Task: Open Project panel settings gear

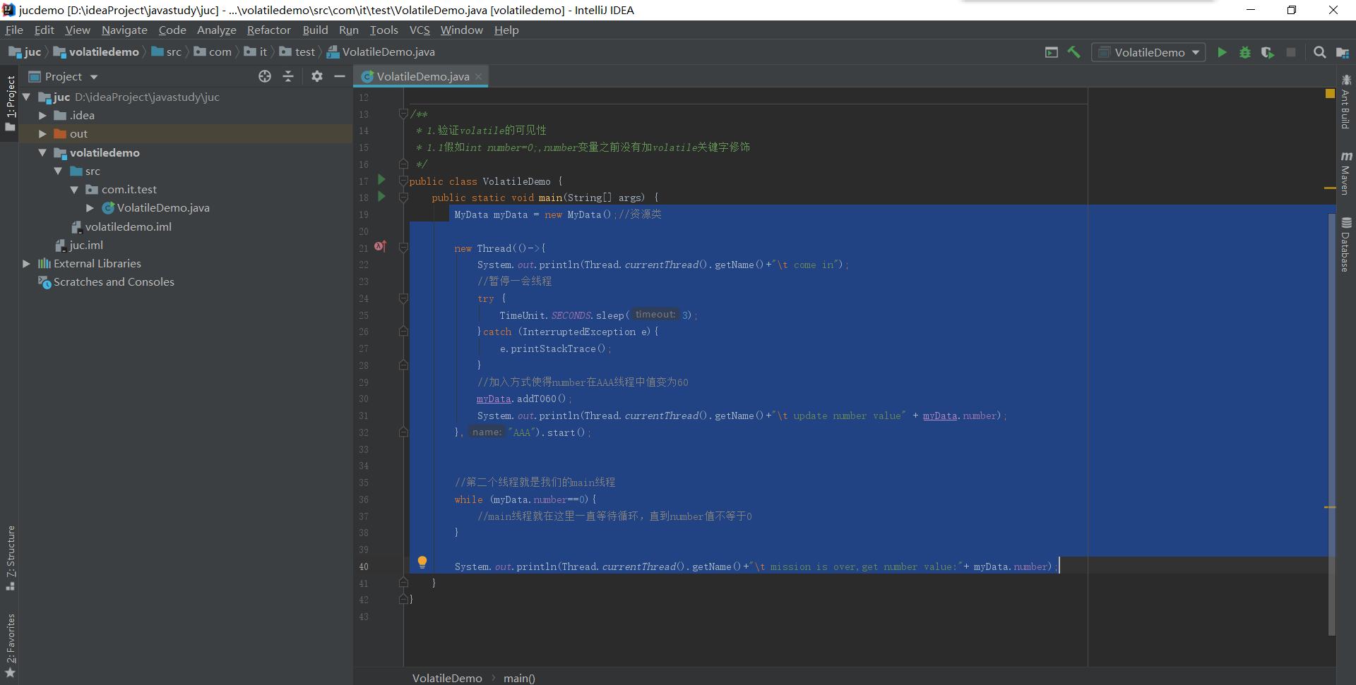Action: click(x=317, y=76)
